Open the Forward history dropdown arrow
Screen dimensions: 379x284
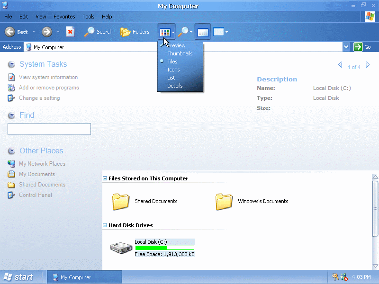point(58,32)
